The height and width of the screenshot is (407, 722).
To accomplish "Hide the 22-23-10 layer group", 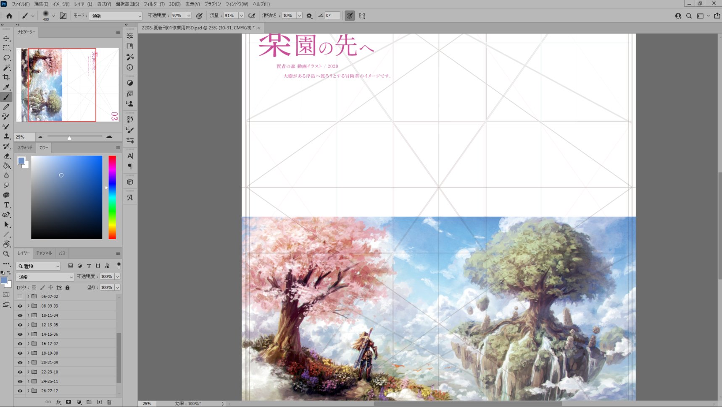I will pos(20,372).
